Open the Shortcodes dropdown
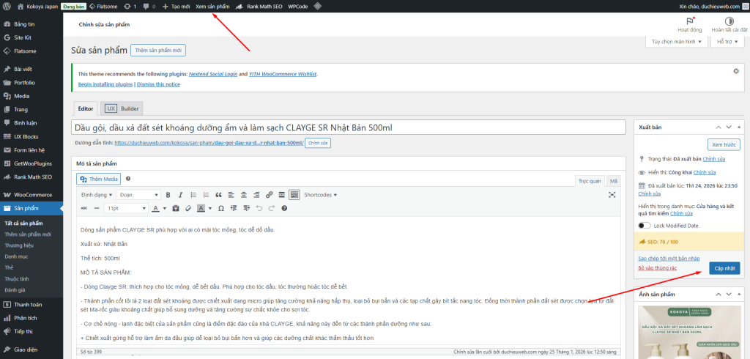The width and height of the screenshot is (750, 359). pyautogui.click(x=321, y=195)
